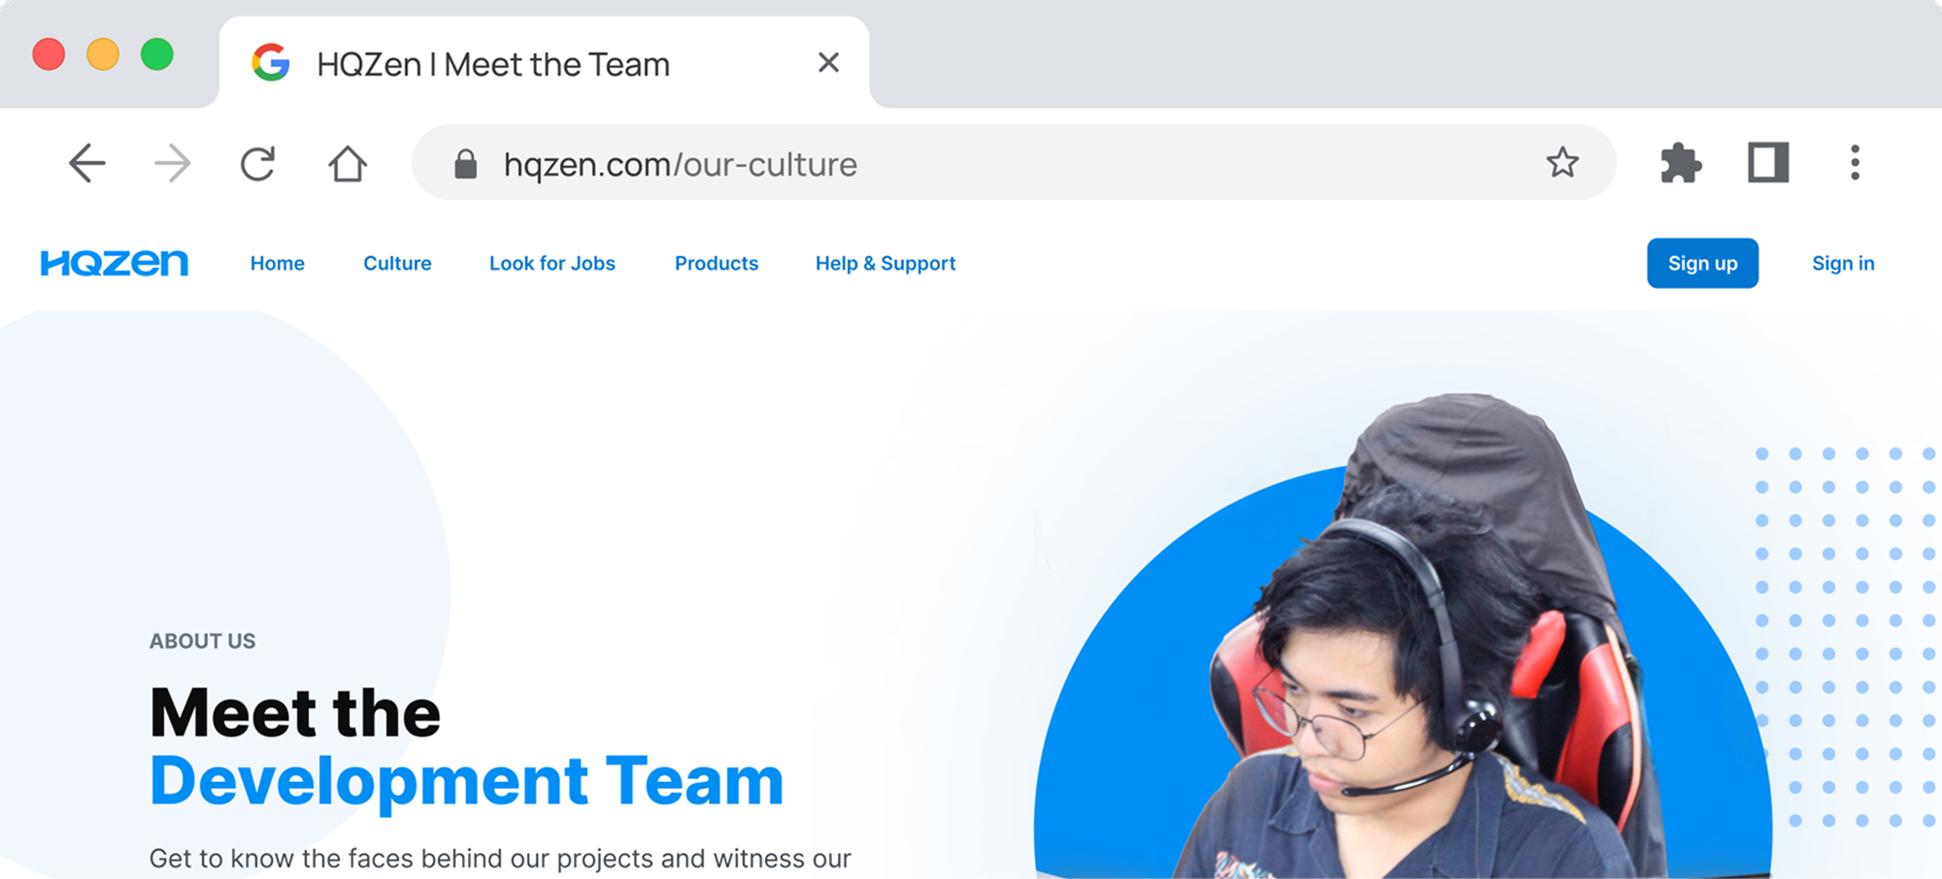Screen dimensions: 1942x879
Task: Open Help & Support
Action: click(x=886, y=263)
